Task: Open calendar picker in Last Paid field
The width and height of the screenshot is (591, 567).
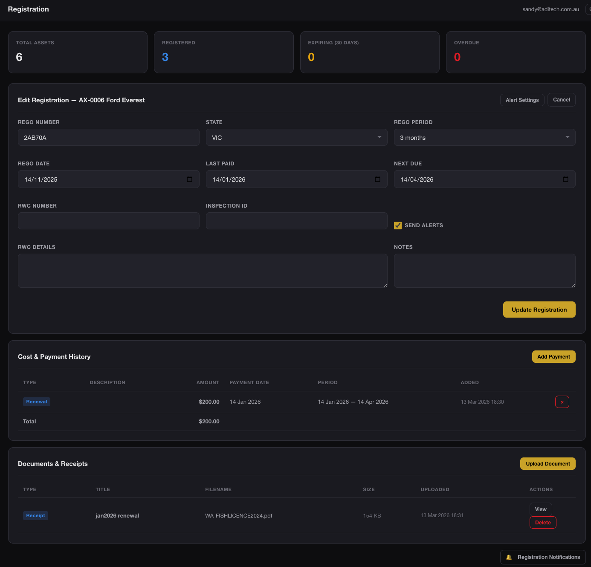Action: (377, 179)
